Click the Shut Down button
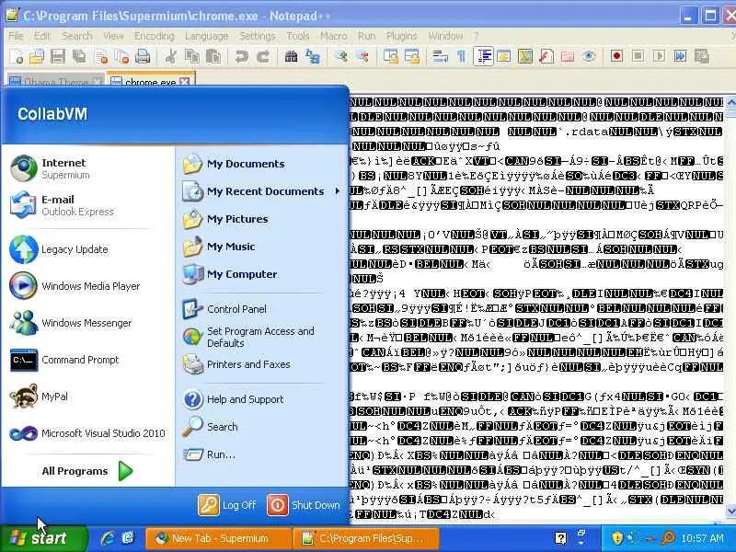 (304, 505)
